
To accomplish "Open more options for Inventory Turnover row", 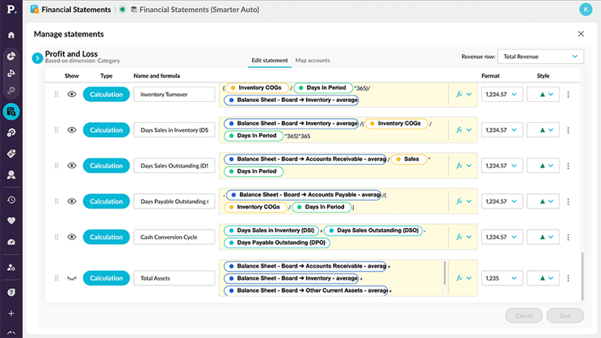I will pos(568,95).
